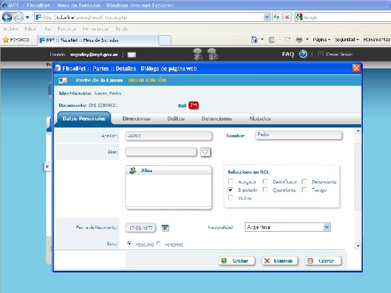Click the Apellido input field
Image resolution: width=391 pixels, height=293 pixels.
tap(168, 136)
